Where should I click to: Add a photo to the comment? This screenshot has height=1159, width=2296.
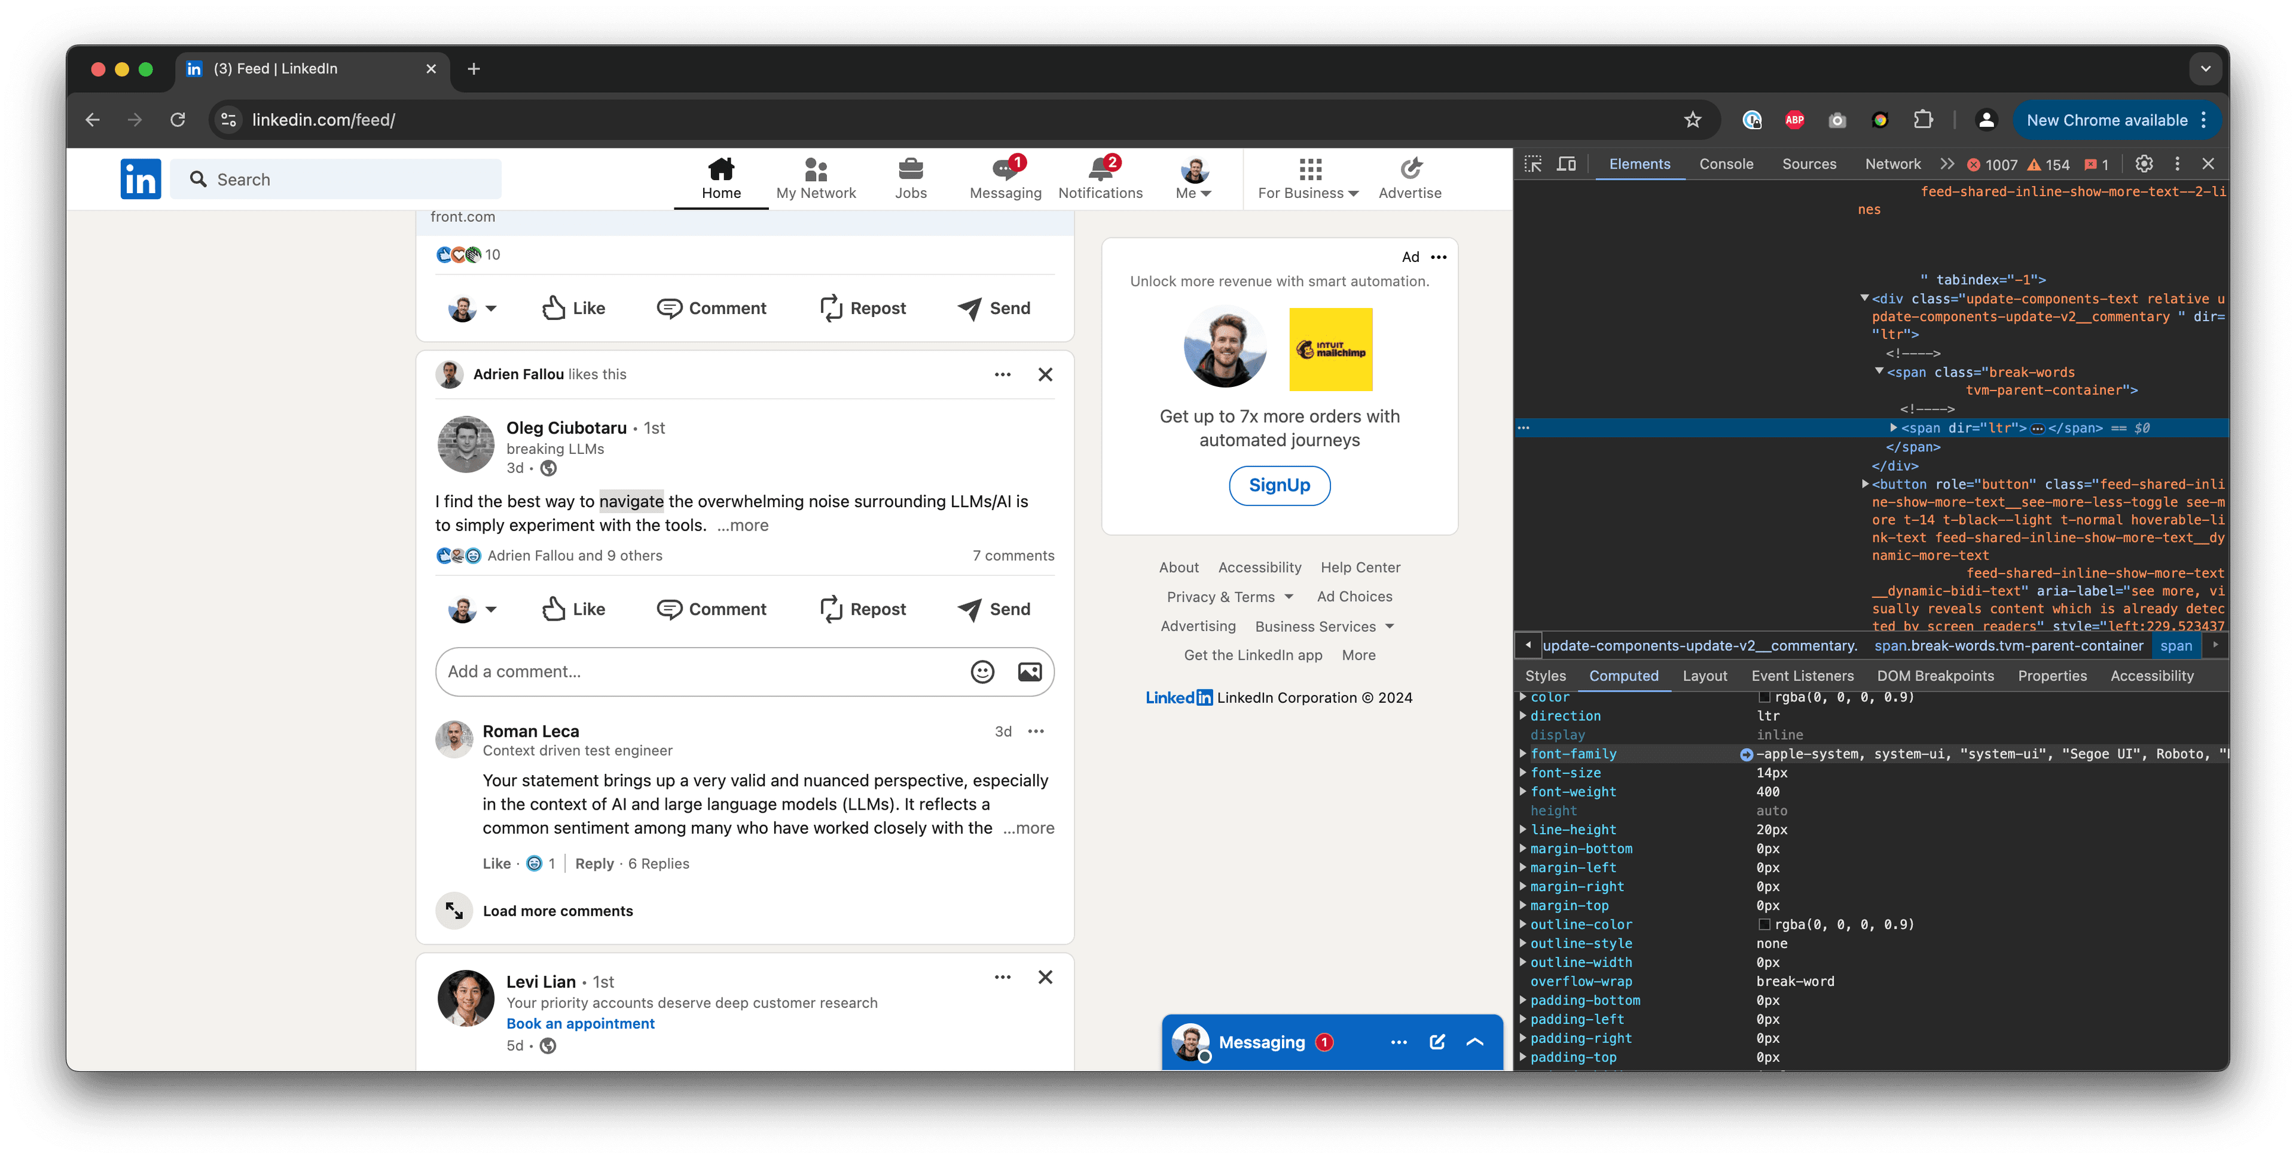point(1030,672)
